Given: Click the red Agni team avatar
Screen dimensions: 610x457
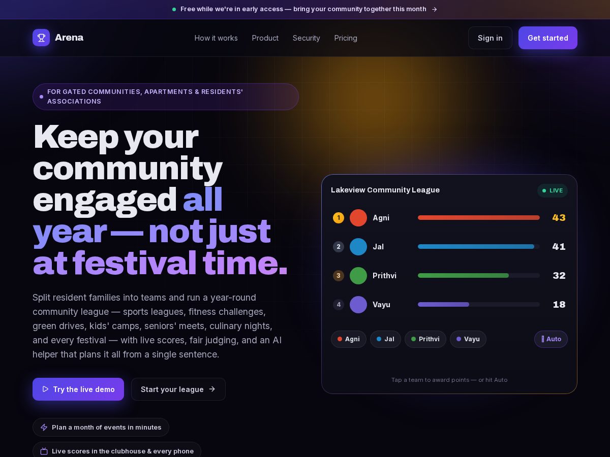Looking at the screenshot, I should coord(358,218).
